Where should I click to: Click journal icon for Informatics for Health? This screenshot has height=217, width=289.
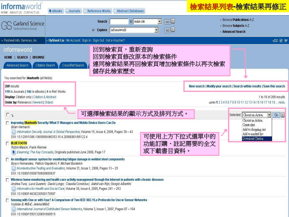tap(14, 189)
